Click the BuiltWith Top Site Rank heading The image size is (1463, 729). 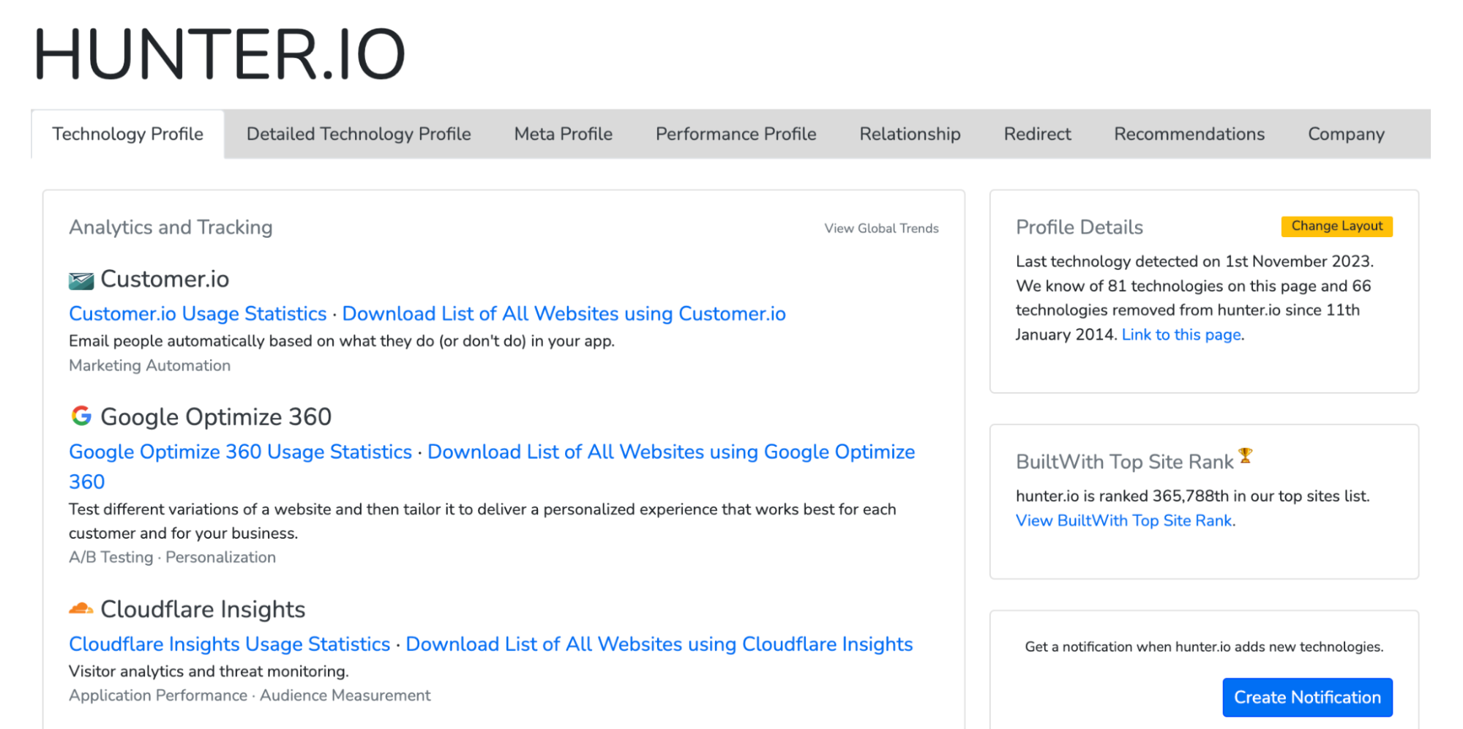point(1124,462)
